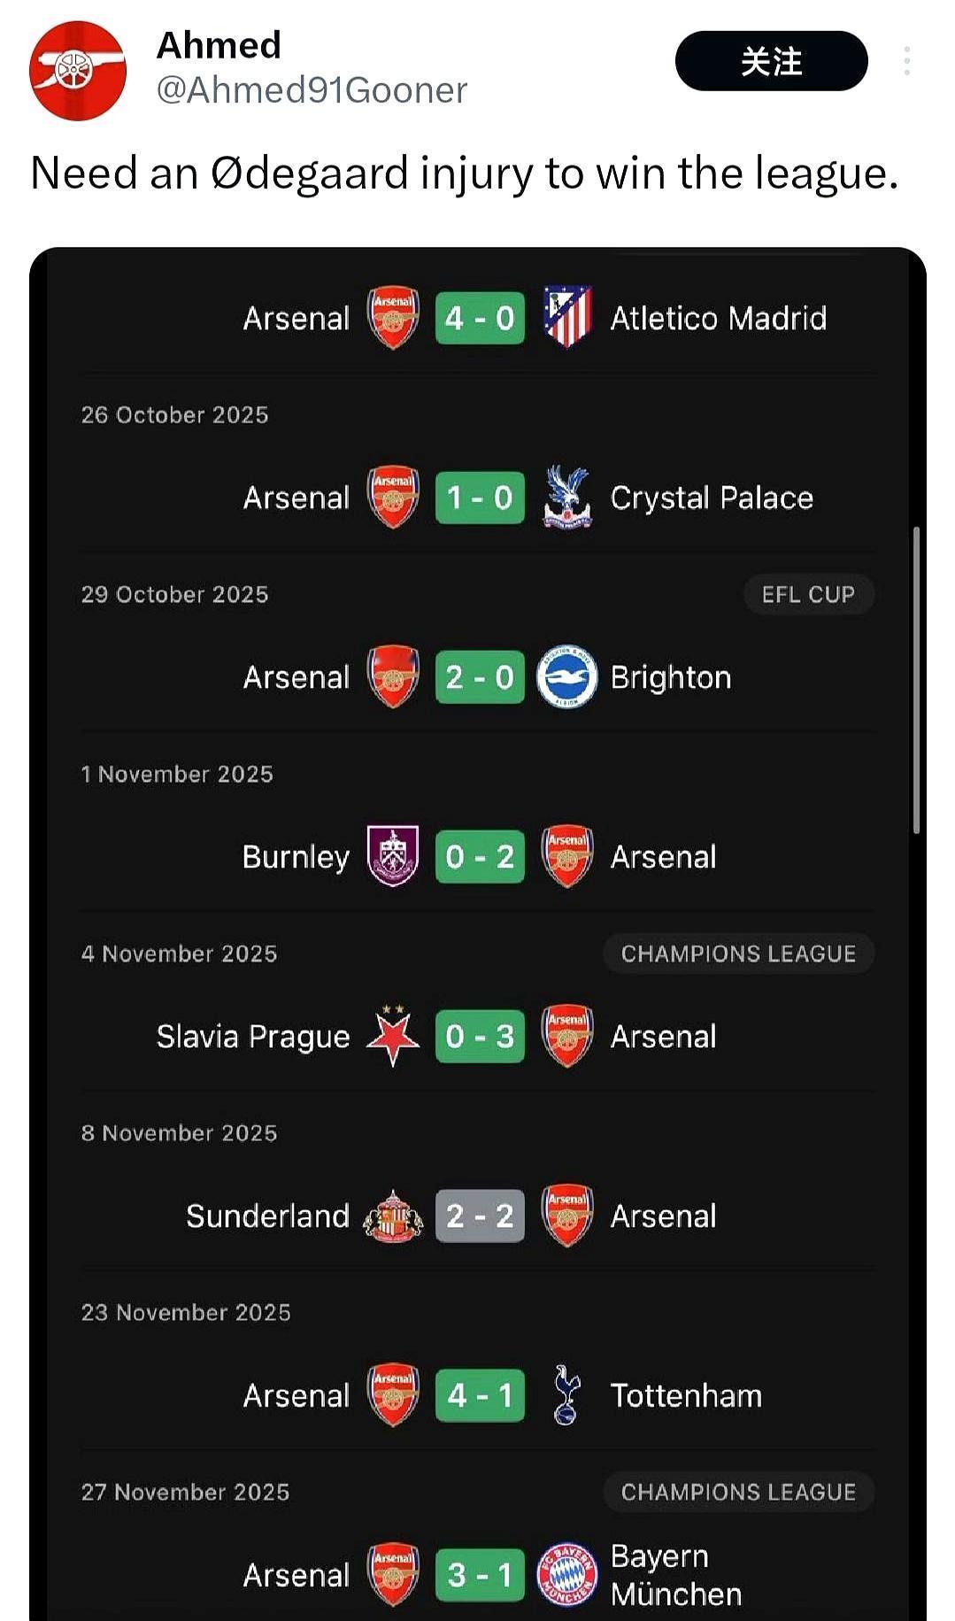955x1621 pixels.
Task: Open the Ahmed display name link
Action: (x=219, y=45)
